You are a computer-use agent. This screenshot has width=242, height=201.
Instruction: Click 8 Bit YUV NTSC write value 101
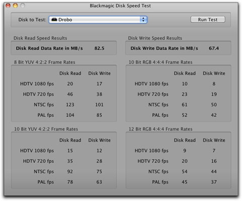click(99, 105)
